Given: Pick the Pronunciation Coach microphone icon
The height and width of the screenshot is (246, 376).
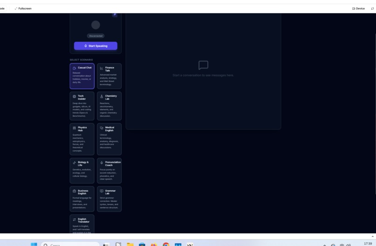Looking at the screenshot, I should pos(101,163).
